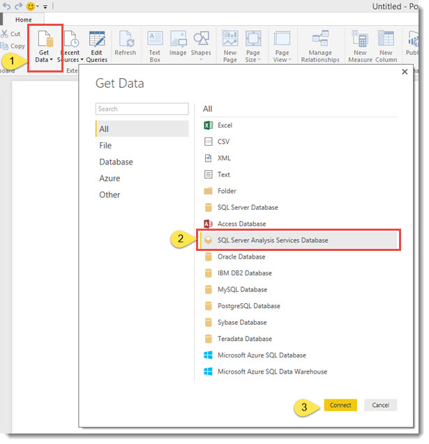Insert a Text Box from the ribbon

(155, 47)
